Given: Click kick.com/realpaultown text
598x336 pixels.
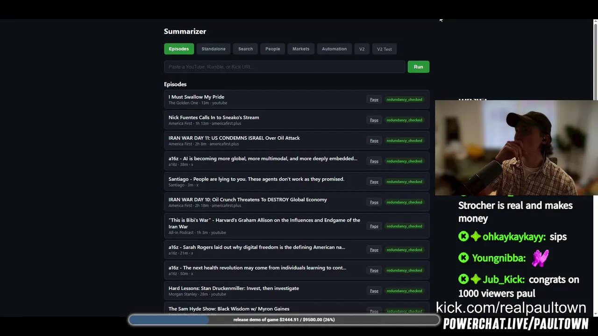Looking at the screenshot, I should 511,308.
